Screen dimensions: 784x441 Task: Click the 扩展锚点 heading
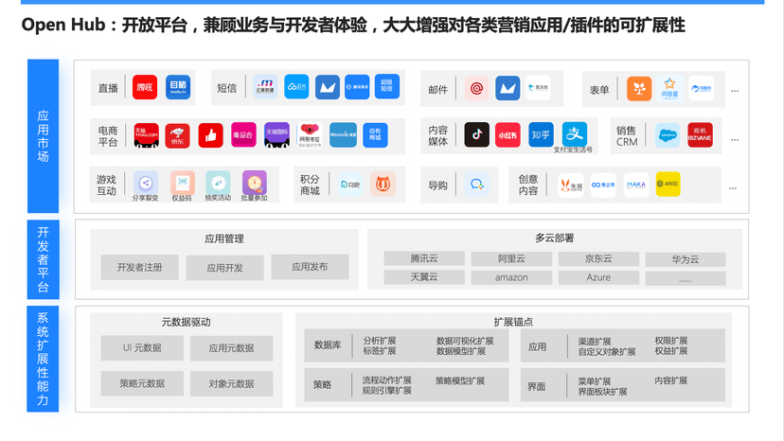pyautogui.click(x=513, y=322)
